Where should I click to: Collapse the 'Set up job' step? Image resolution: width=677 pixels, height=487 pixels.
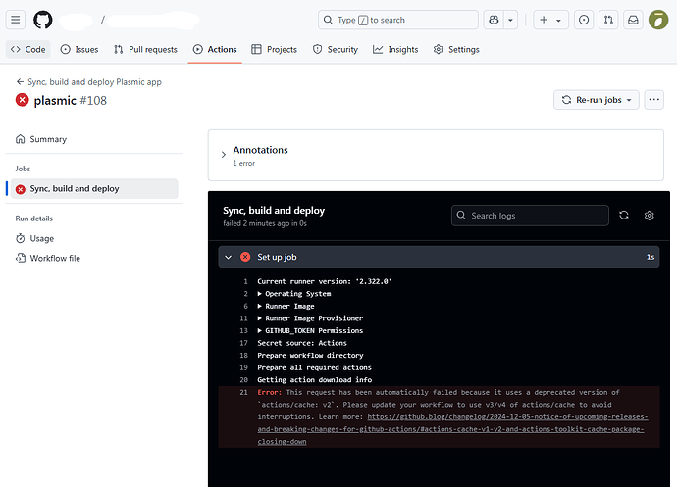(439, 257)
